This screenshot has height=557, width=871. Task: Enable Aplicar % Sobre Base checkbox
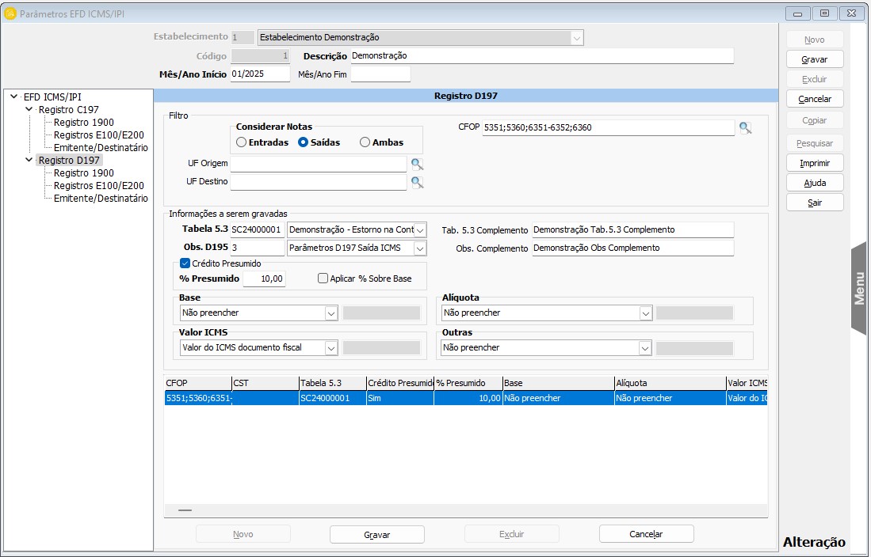[323, 278]
